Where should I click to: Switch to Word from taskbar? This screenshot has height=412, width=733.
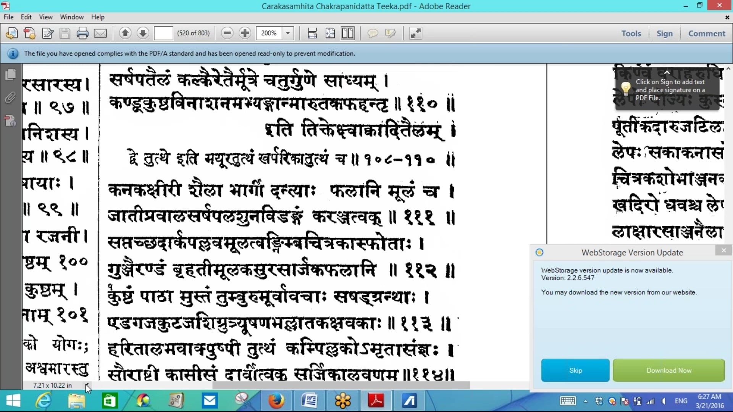point(309,401)
